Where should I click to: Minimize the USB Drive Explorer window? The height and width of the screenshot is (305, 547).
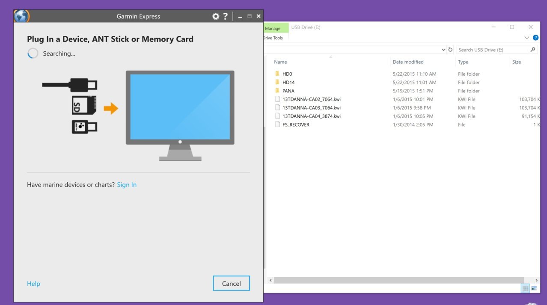point(493,27)
